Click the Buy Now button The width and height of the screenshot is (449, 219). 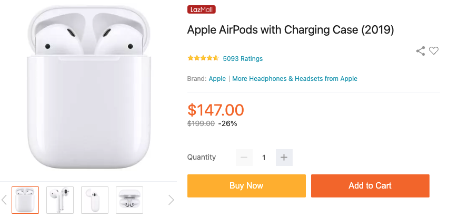pyautogui.click(x=246, y=186)
